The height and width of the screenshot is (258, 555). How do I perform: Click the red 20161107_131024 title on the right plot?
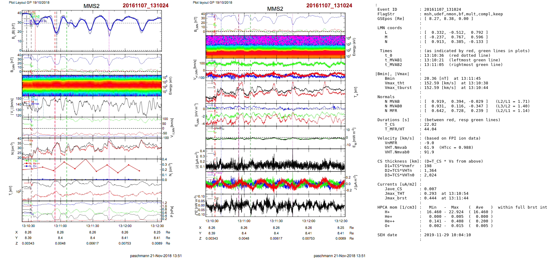[329, 6]
